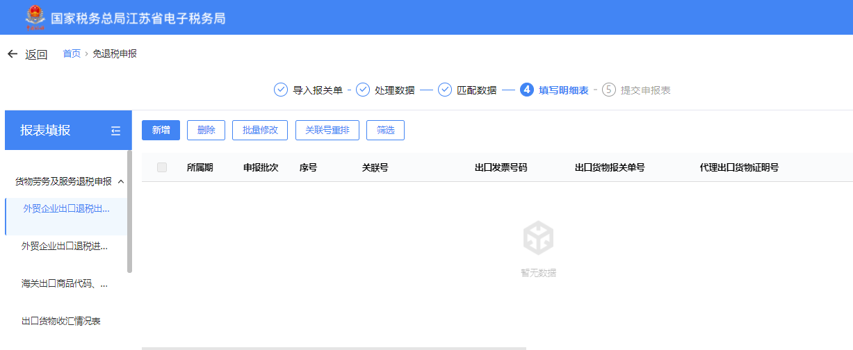The height and width of the screenshot is (350, 853).
Task: Select 出口货物收汇情况表 sidebar item
Action: point(61,321)
